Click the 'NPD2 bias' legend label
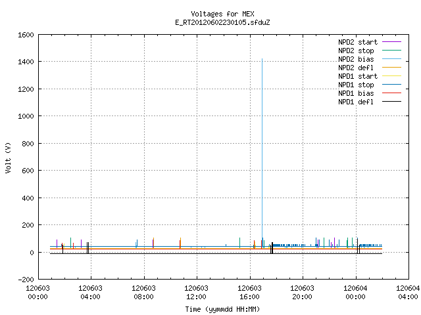 coord(356,59)
